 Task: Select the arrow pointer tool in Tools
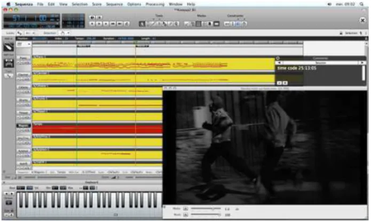click(142, 23)
